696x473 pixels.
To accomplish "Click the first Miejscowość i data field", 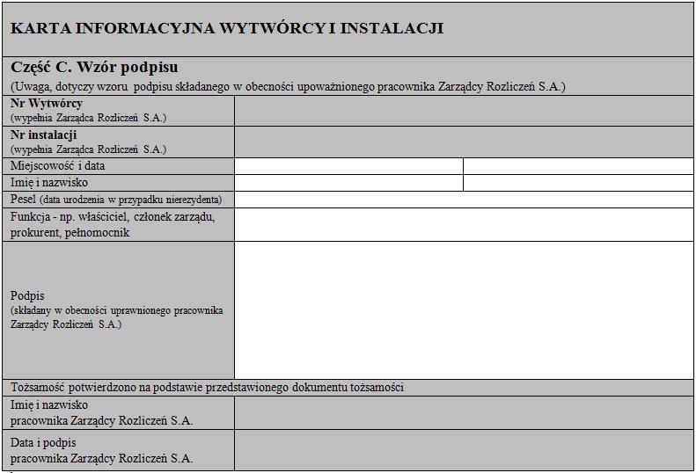I will click(x=348, y=166).
